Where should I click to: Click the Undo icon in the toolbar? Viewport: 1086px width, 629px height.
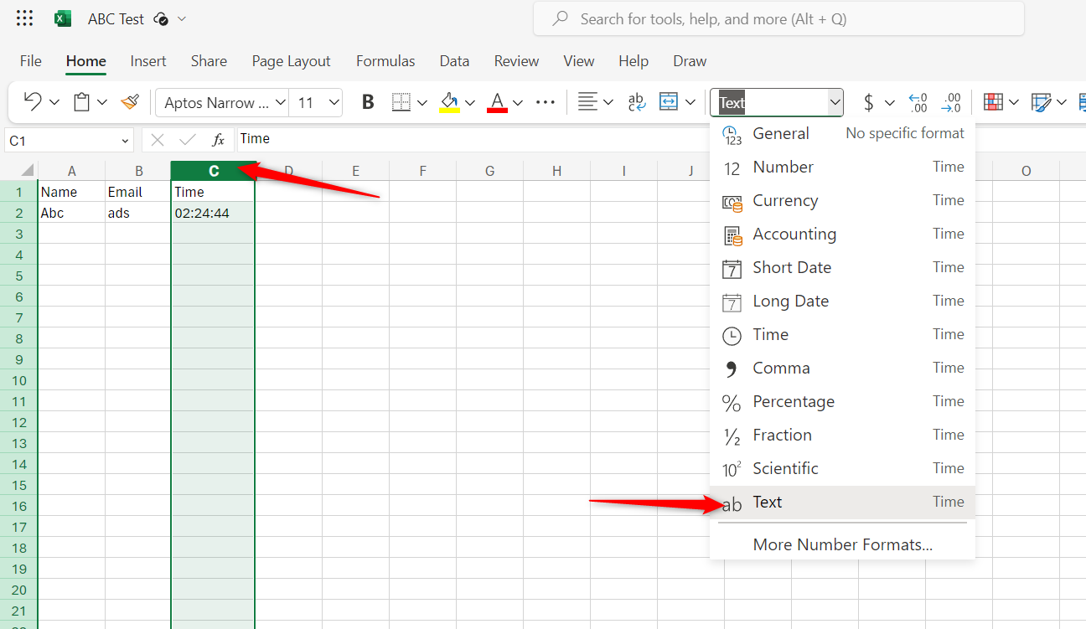click(33, 102)
